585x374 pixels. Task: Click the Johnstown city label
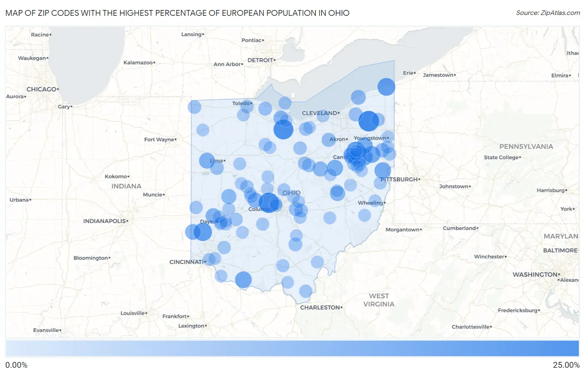point(454,186)
